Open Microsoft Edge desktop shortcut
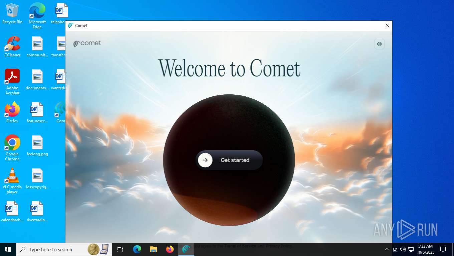This screenshot has height=256, width=454. coord(37,16)
